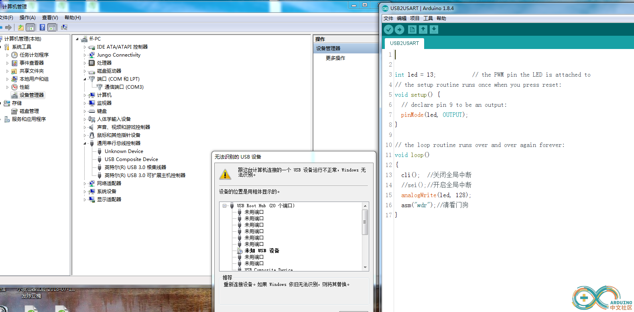The width and height of the screenshot is (634, 312).
Task: Click the up-folder icon in Computer Management toolbar
Action: (x=20, y=27)
